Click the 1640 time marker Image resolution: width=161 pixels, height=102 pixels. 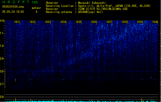tap(155, 22)
